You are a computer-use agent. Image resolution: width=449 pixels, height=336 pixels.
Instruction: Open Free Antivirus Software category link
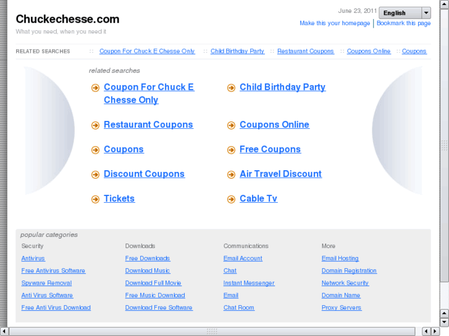(53, 271)
